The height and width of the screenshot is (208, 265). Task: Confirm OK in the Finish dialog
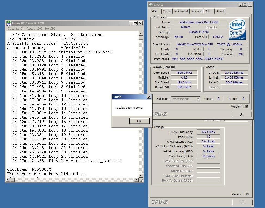pos(139,121)
